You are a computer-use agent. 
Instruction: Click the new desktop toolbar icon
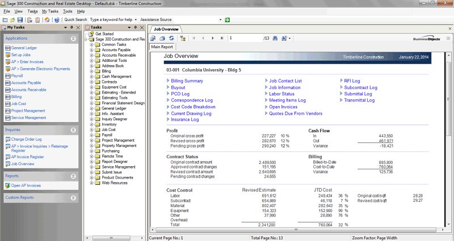point(5,20)
